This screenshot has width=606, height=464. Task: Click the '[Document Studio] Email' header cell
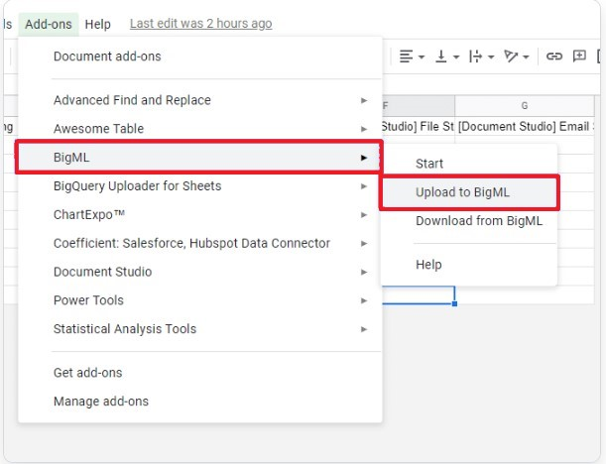(x=525, y=126)
